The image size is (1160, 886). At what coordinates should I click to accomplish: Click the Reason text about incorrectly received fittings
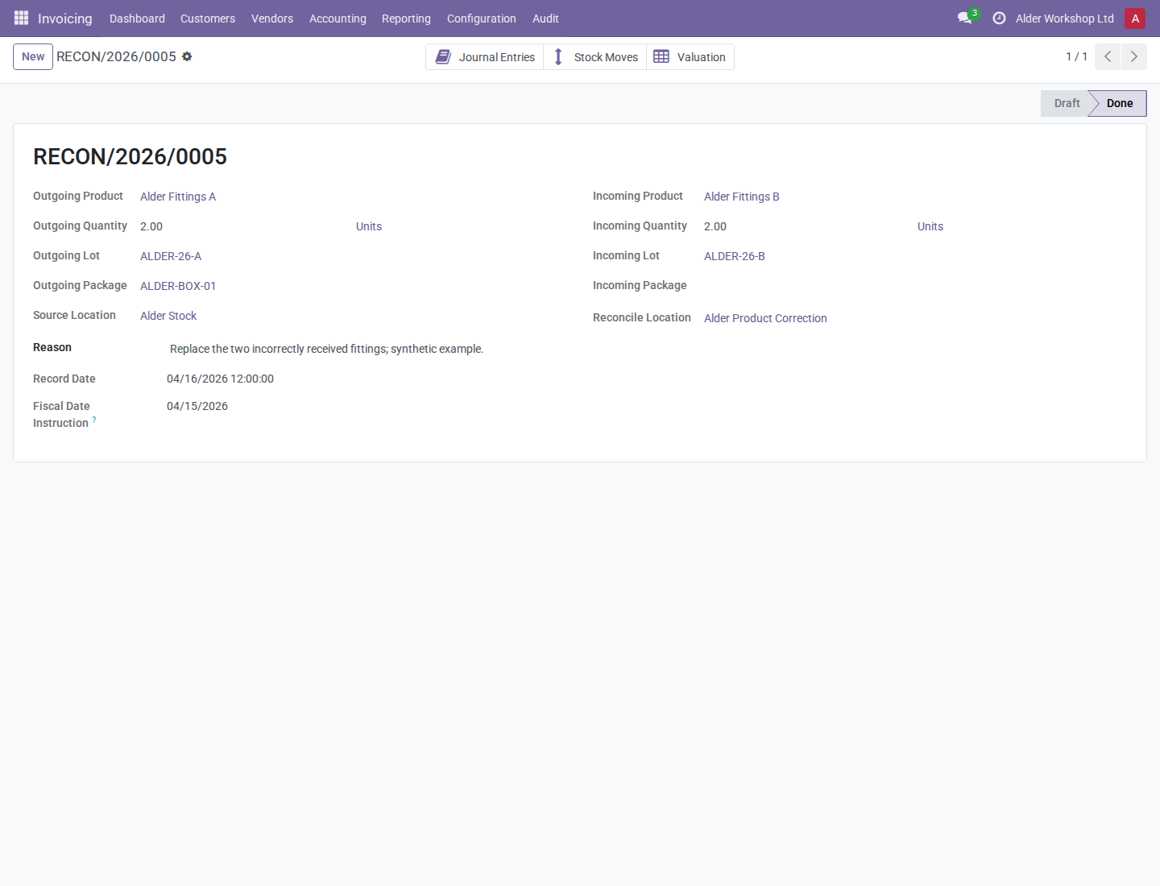327,349
